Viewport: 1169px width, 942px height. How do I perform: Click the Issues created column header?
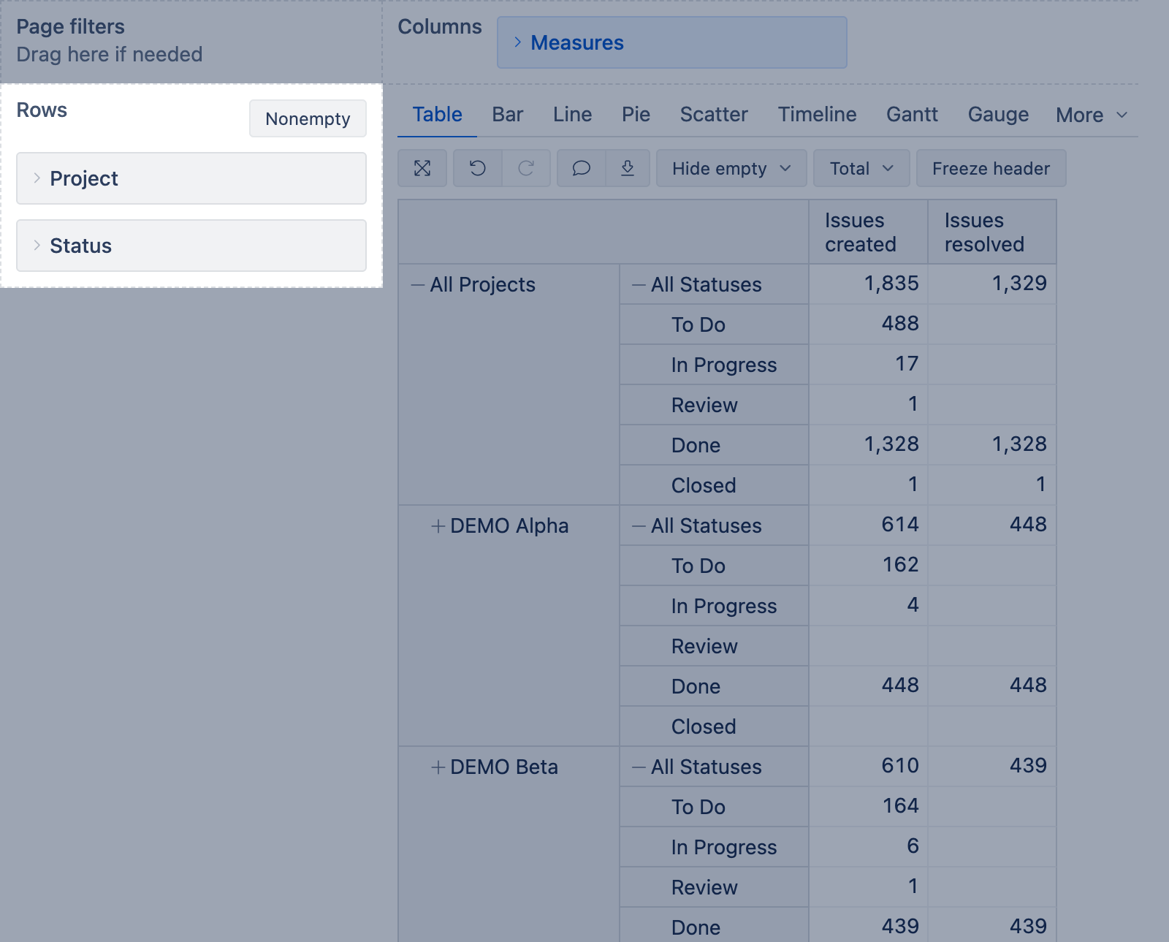pyautogui.click(x=860, y=232)
